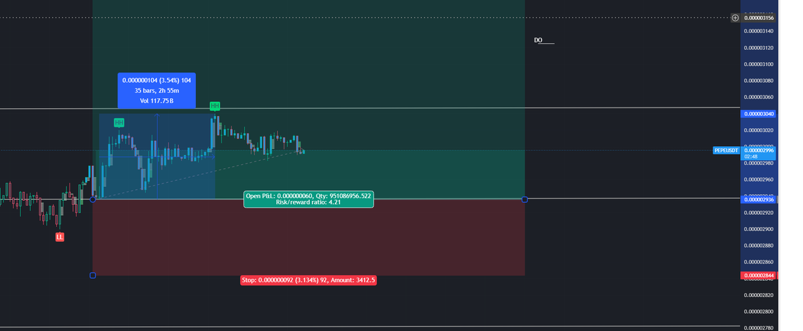Click the red Stop amount label

tap(308, 280)
